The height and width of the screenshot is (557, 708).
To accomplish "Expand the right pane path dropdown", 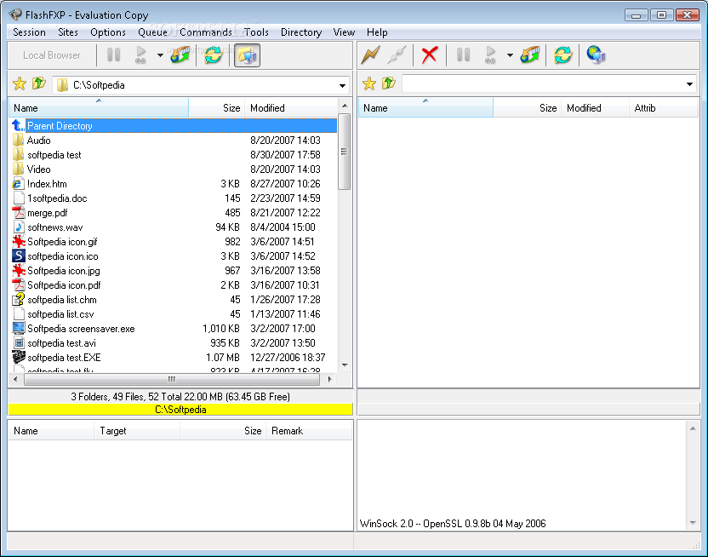I will 689,84.
